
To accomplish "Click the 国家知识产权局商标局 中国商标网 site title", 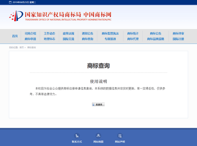I will click(x=68, y=15).
